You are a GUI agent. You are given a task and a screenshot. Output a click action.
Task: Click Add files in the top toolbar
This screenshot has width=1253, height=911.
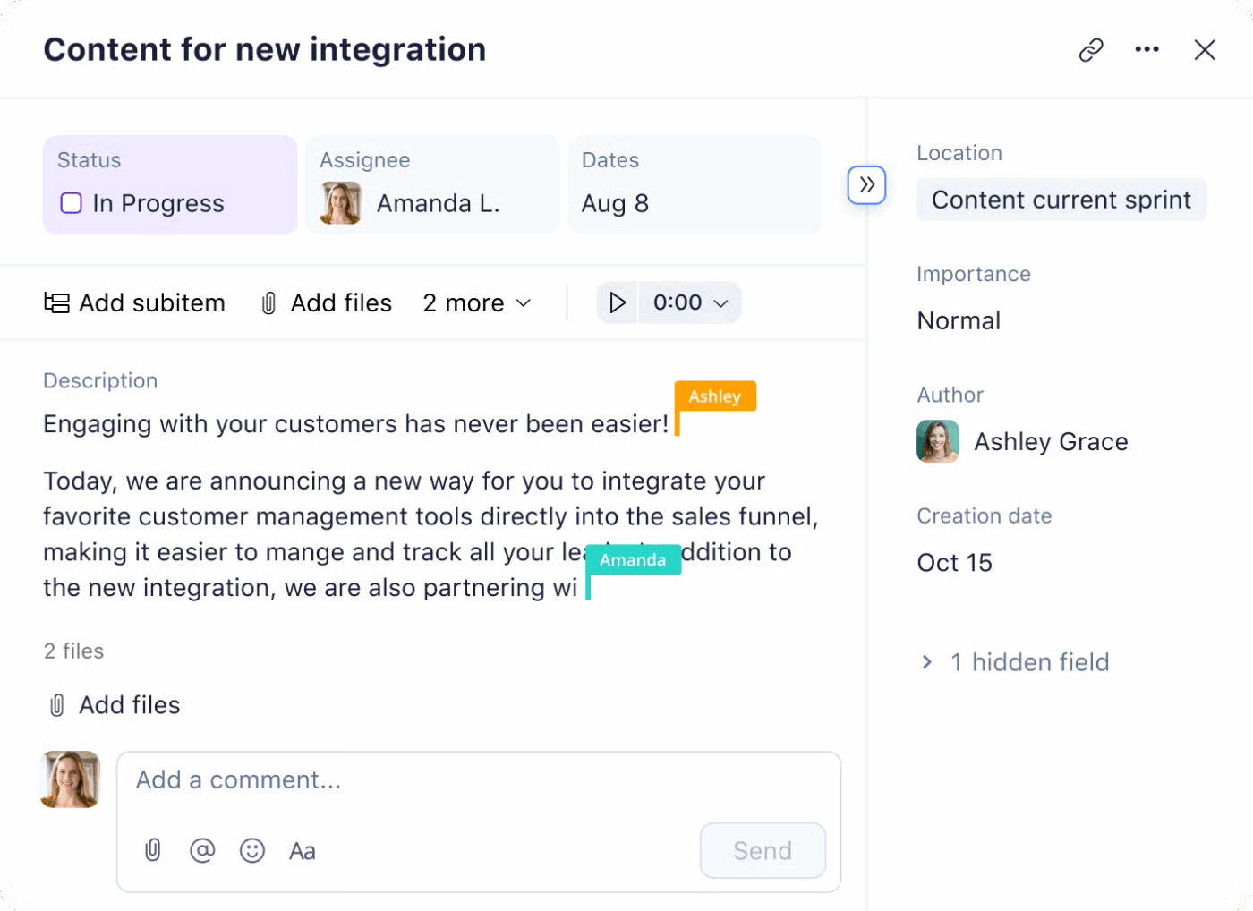click(327, 303)
